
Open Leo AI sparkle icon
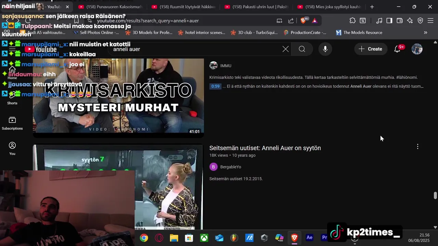[x=410, y=20]
